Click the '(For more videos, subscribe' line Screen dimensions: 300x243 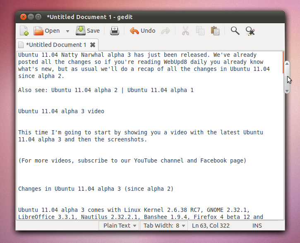tap(132, 160)
